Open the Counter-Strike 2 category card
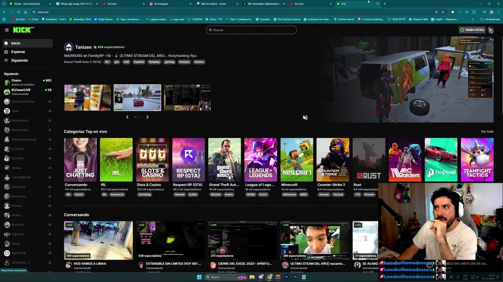Screen dimensions: 503x282 point(333,160)
